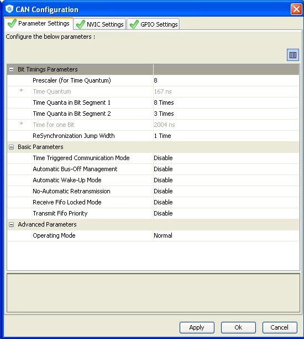The height and width of the screenshot is (339, 304).
Task: Click the Apply button
Action: 197,327
